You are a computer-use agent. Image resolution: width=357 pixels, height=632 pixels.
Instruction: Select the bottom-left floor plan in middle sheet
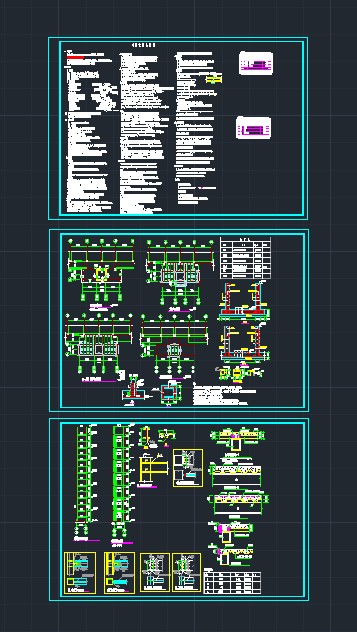pos(99,347)
